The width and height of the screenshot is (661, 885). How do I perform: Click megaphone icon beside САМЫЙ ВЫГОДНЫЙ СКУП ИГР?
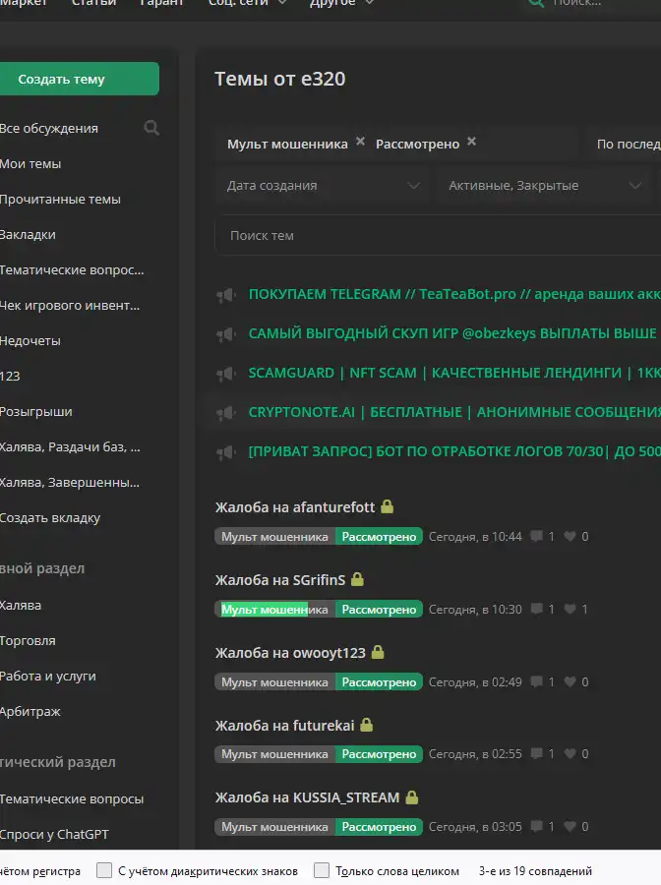pyautogui.click(x=226, y=334)
